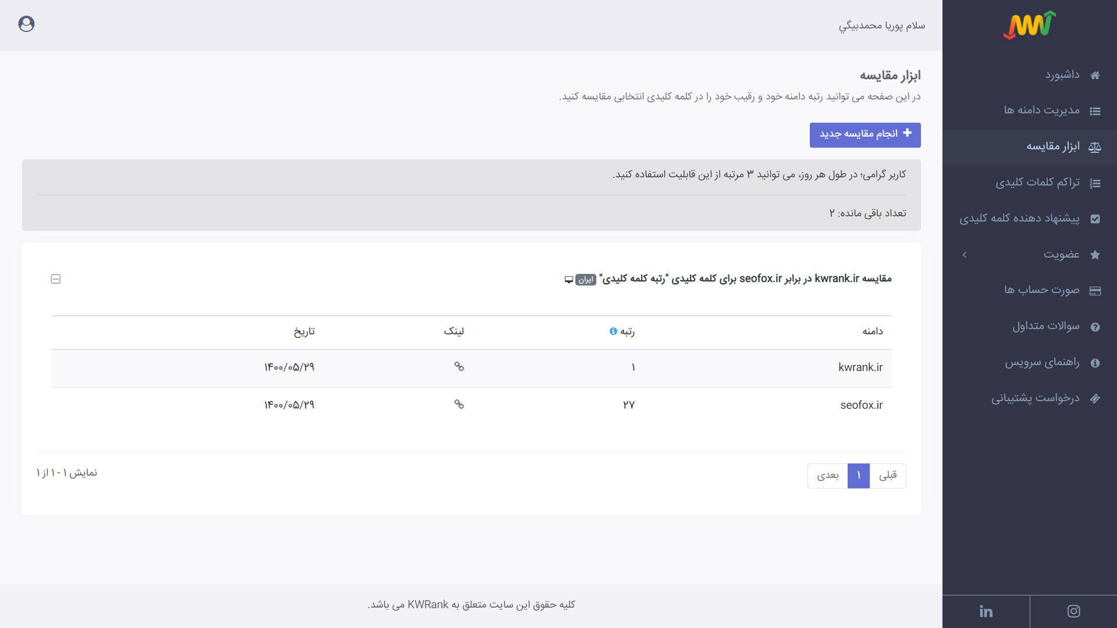Click rank value ۱ in kwrank.ir row

coord(633,367)
